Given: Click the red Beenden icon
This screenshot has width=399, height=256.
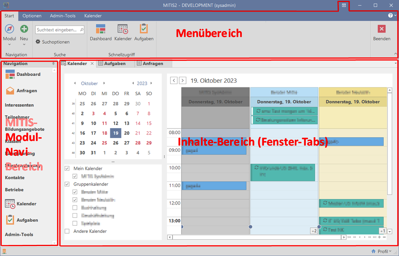Looking at the screenshot, I should [381, 29].
